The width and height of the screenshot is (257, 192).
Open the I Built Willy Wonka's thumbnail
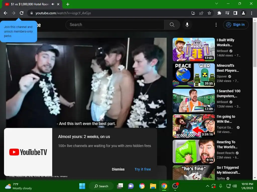click(194, 49)
